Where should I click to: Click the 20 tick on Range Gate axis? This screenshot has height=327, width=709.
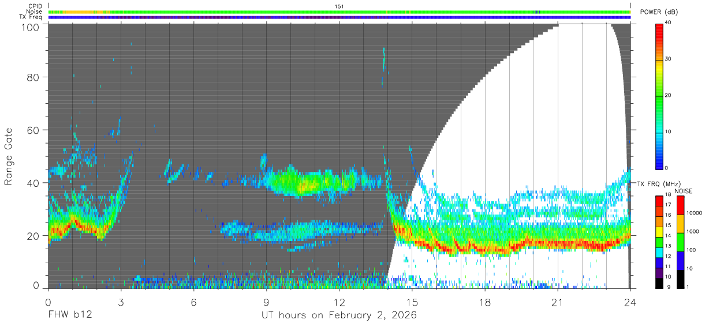point(34,235)
